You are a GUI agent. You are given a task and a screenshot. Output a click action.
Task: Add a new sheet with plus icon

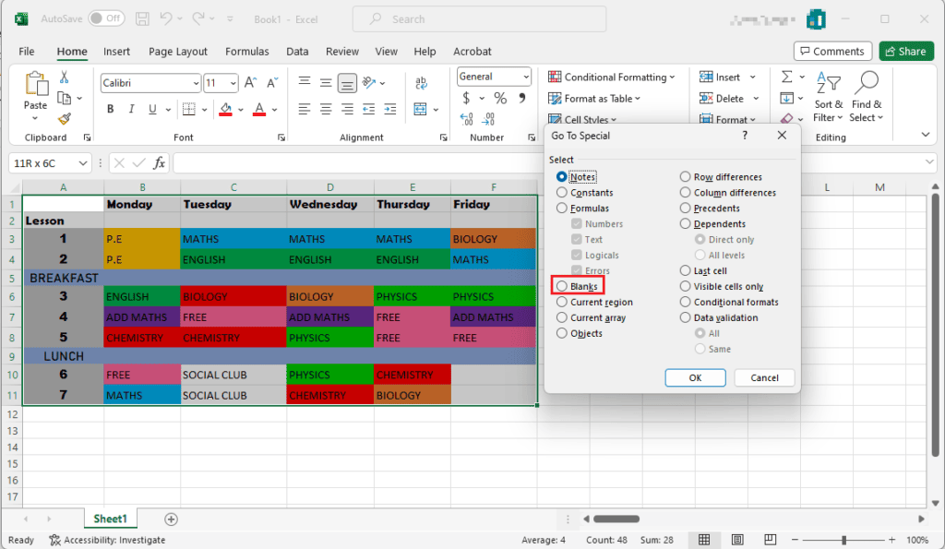pyautogui.click(x=171, y=519)
